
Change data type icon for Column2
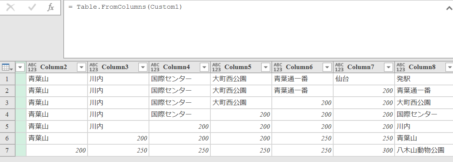pos(32,67)
